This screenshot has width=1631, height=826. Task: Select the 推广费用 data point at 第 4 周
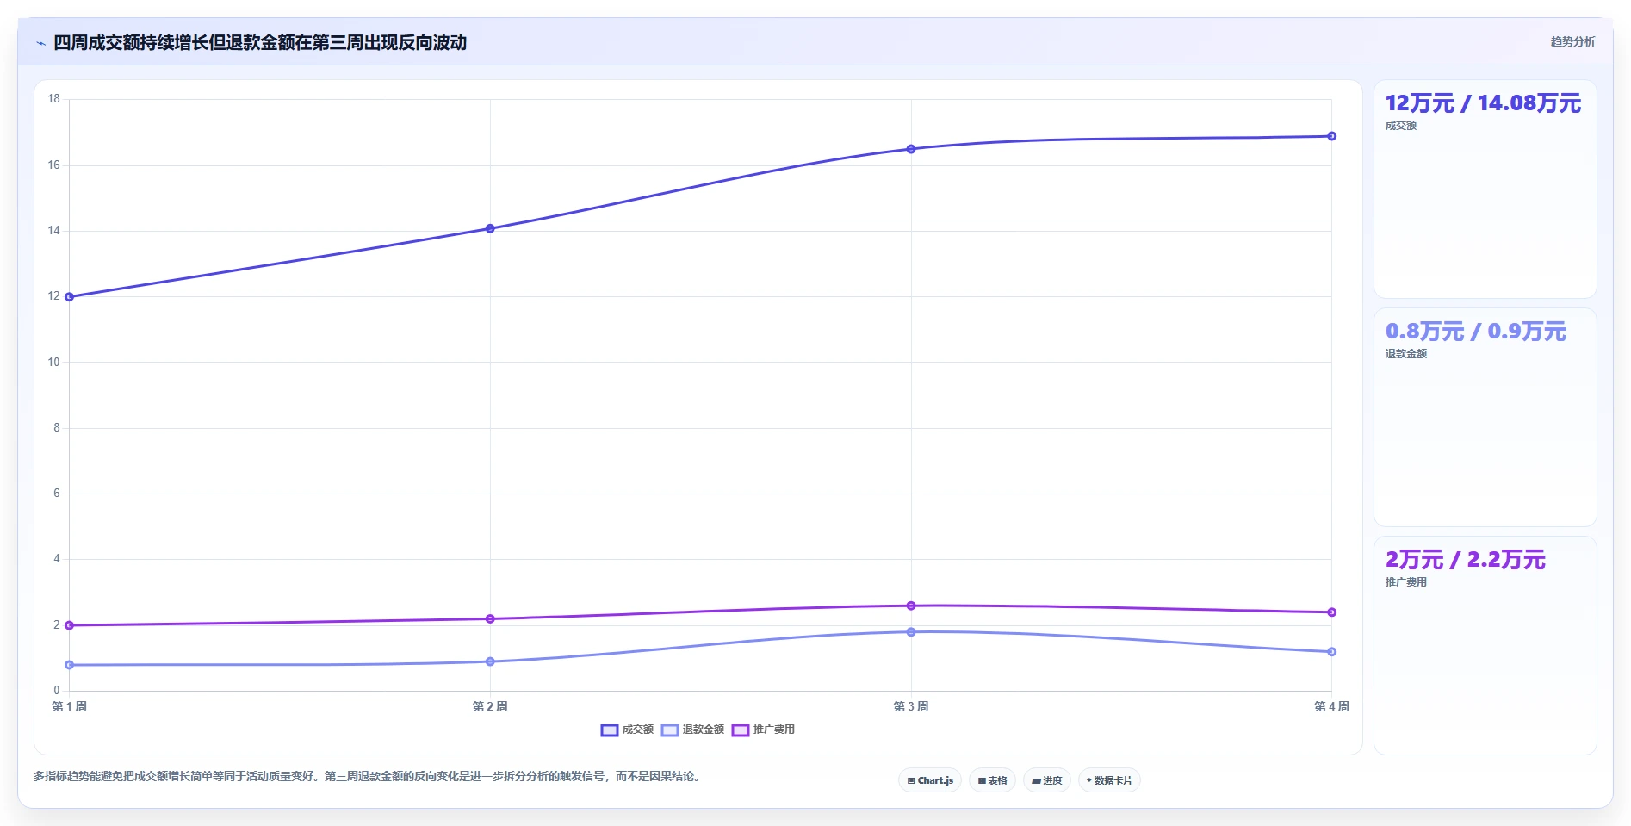[1331, 612]
